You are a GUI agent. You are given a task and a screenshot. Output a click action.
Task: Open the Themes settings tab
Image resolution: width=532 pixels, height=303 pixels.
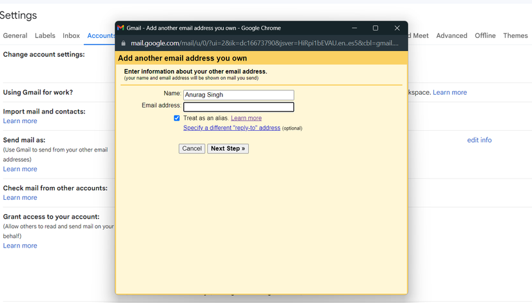coord(515,35)
